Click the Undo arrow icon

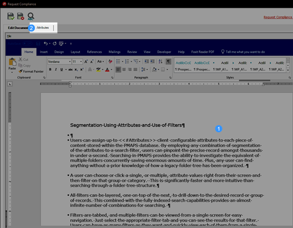pyautogui.click(x=46, y=43)
